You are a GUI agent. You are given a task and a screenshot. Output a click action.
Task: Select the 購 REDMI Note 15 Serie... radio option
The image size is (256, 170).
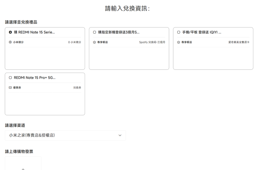[10, 32]
